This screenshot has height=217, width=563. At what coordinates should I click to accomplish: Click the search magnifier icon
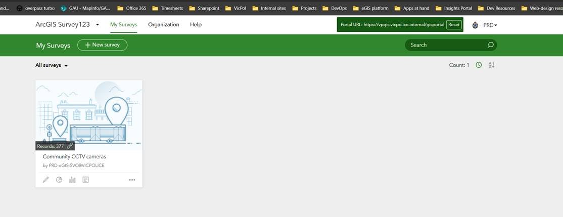[490, 45]
